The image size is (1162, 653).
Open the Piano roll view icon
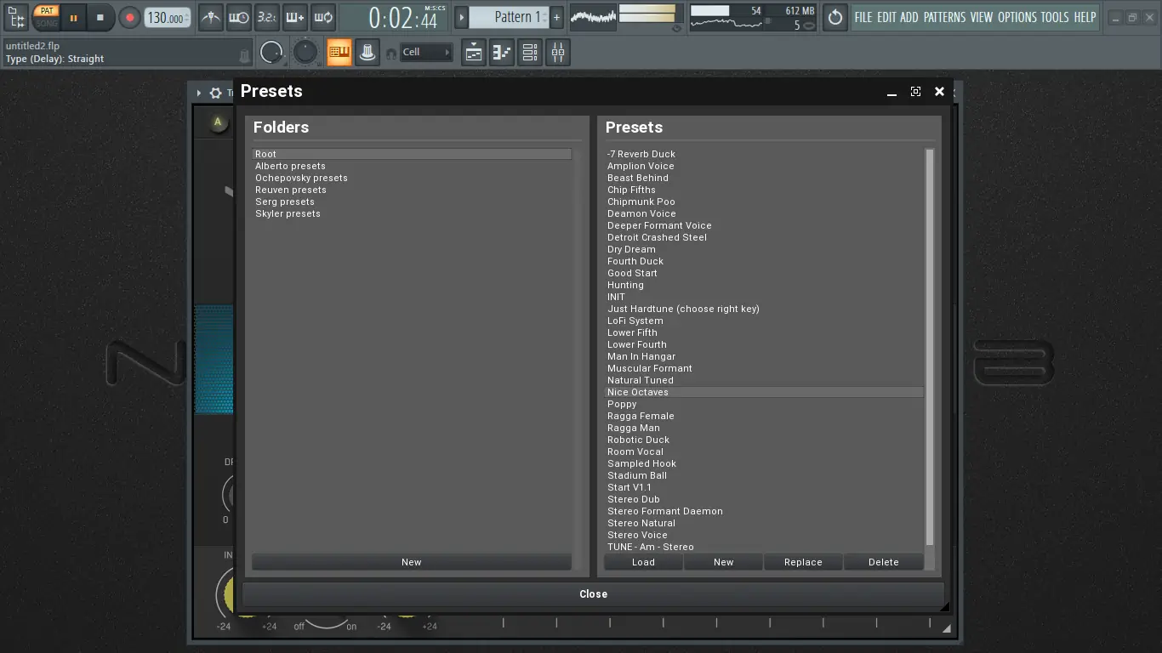point(502,53)
